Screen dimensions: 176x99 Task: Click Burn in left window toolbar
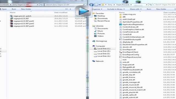pyautogui.click(x=14, y=9)
